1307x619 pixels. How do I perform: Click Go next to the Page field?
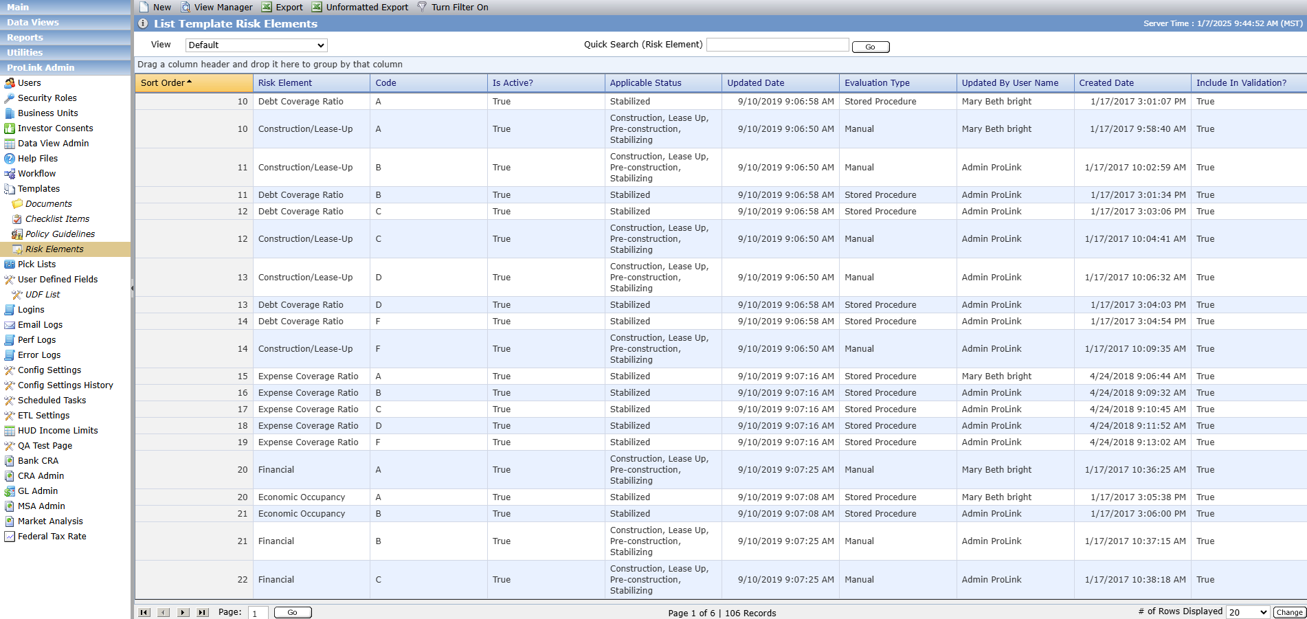293,612
